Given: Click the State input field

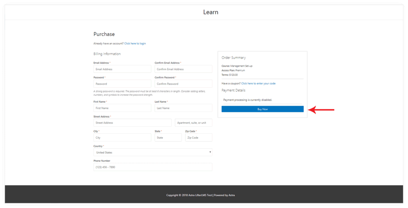Looking at the screenshot, I should click(168, 138).
